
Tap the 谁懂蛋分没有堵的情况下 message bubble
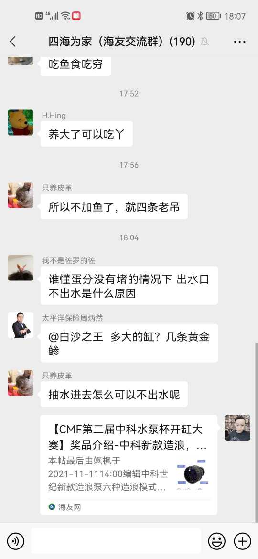click(129, 286)
